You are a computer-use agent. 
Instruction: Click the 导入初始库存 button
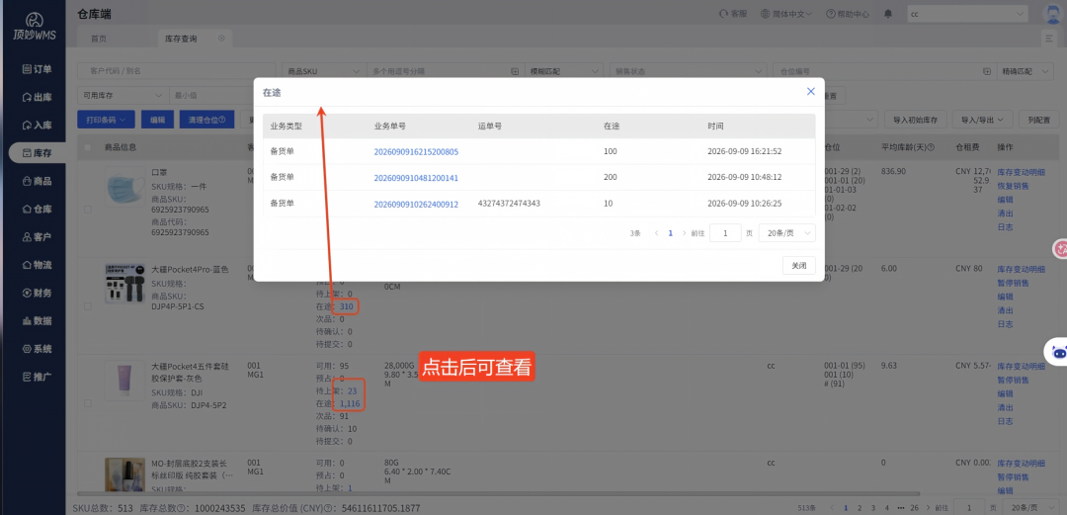tap(915, 120)
